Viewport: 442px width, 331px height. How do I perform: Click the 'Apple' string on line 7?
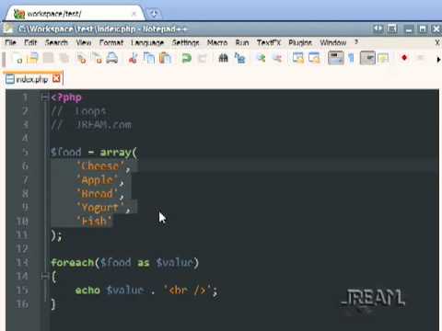tap(98, 180)
